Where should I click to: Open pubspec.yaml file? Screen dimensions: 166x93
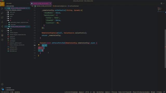click(x=13, y=49)
